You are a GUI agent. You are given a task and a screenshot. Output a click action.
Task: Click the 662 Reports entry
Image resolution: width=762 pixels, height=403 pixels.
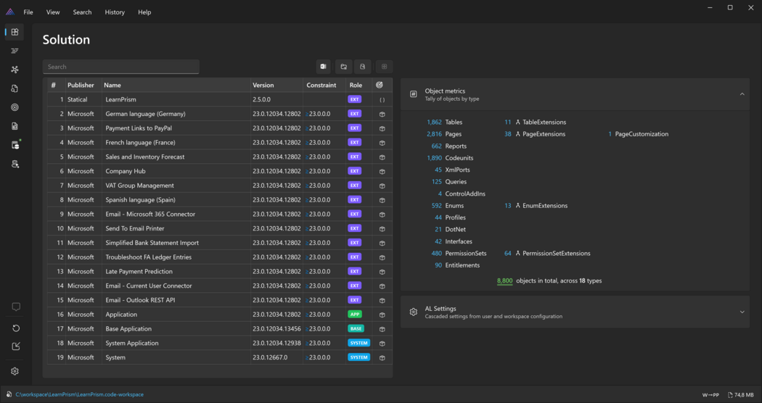click(x=448, y=146)
